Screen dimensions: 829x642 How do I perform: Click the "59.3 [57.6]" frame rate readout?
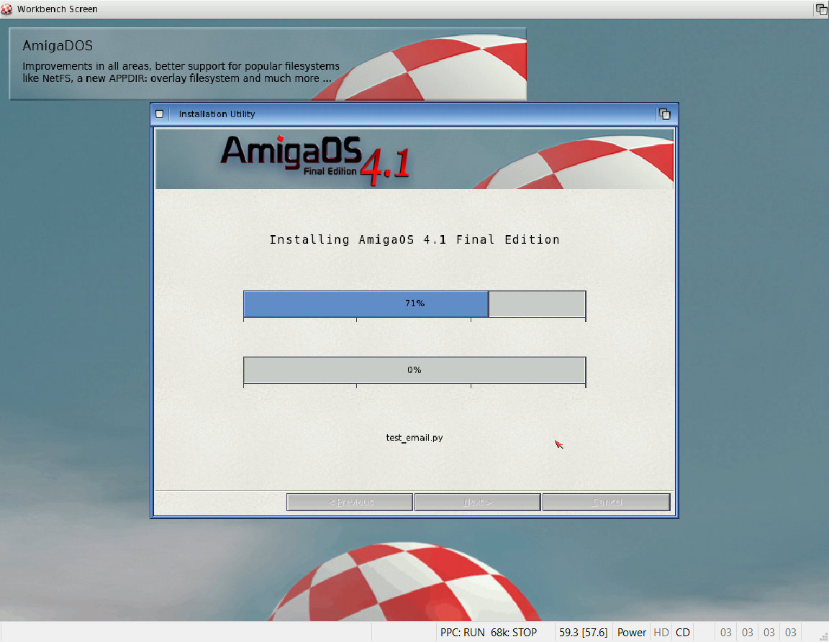coord(583,633)
